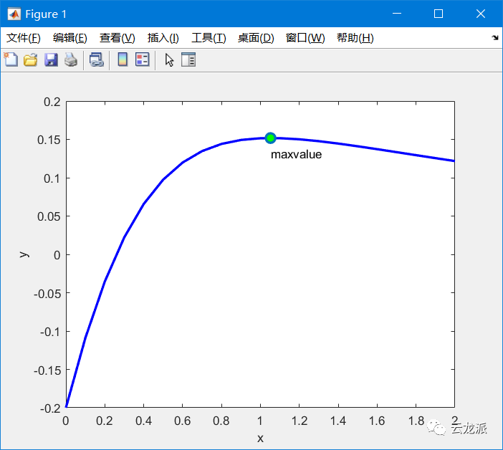Open the 窗口(W) menu
The height and width of the screenshot is (450, 503).
(305, 38)
